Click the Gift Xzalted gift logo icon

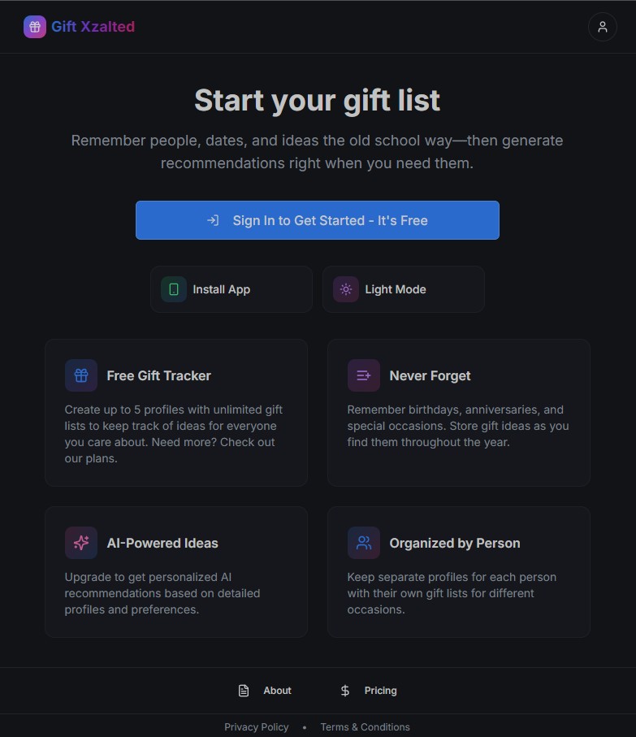pos(35,27)
